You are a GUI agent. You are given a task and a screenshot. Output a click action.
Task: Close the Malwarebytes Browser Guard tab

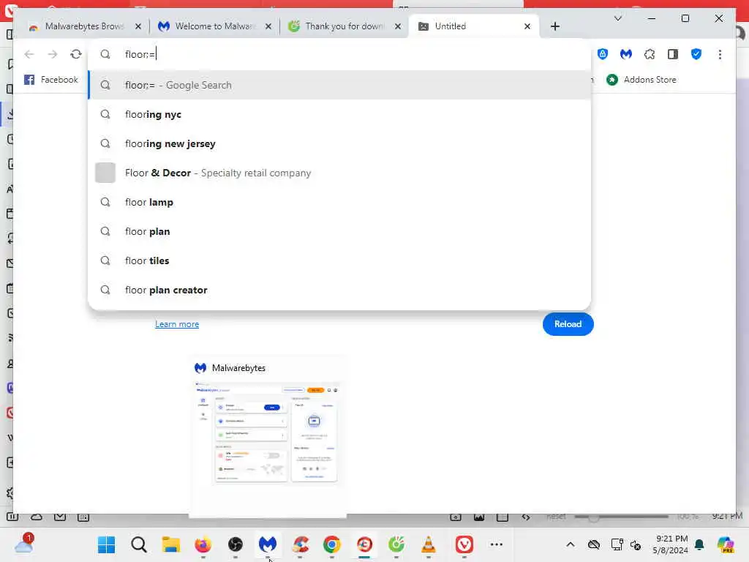138,26
